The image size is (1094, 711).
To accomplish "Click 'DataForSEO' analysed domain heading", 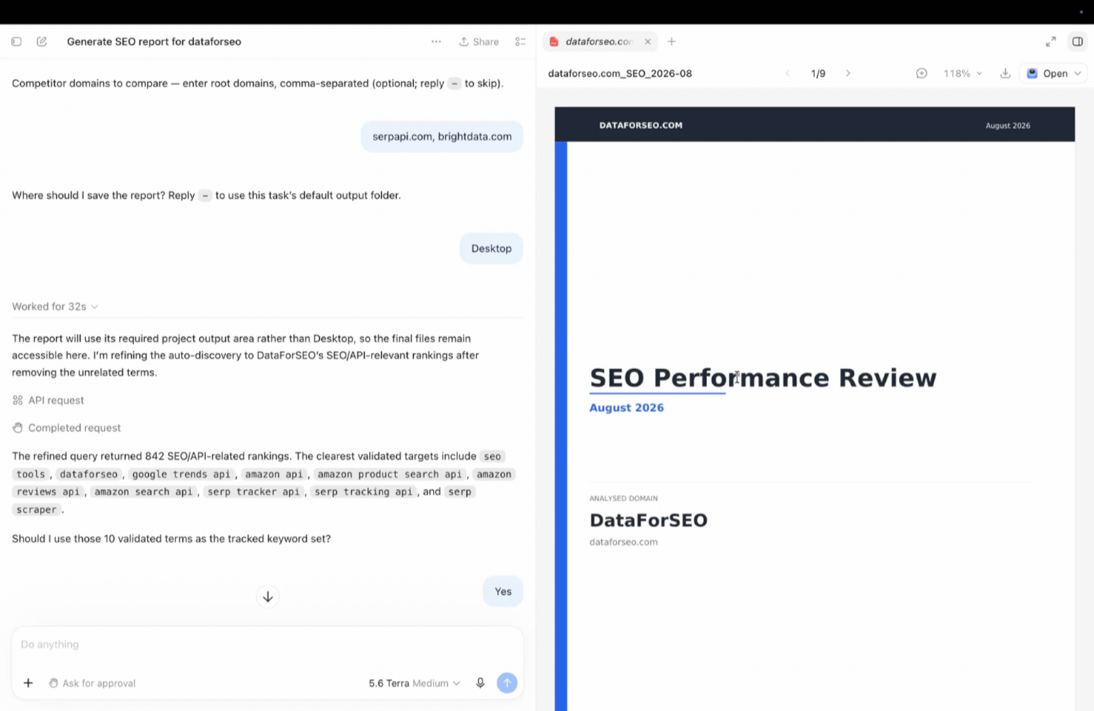I will pos(648,520).
